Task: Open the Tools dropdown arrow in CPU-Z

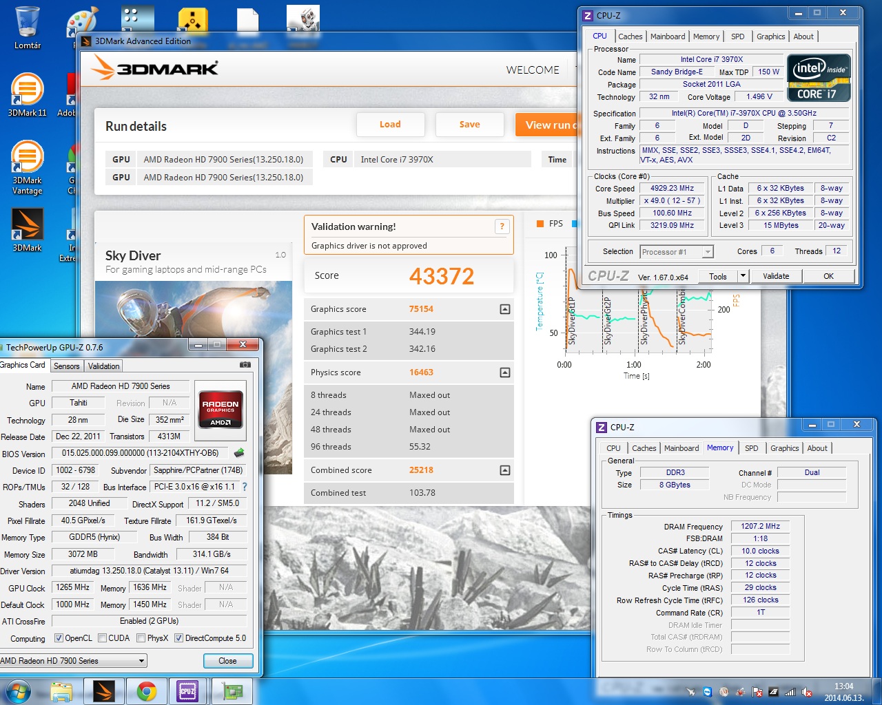Action: point(743,276)
